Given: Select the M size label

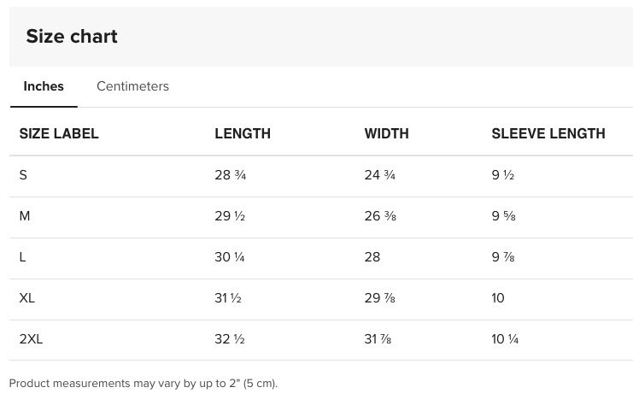Looking at the screenshot, I should (25, 216).
